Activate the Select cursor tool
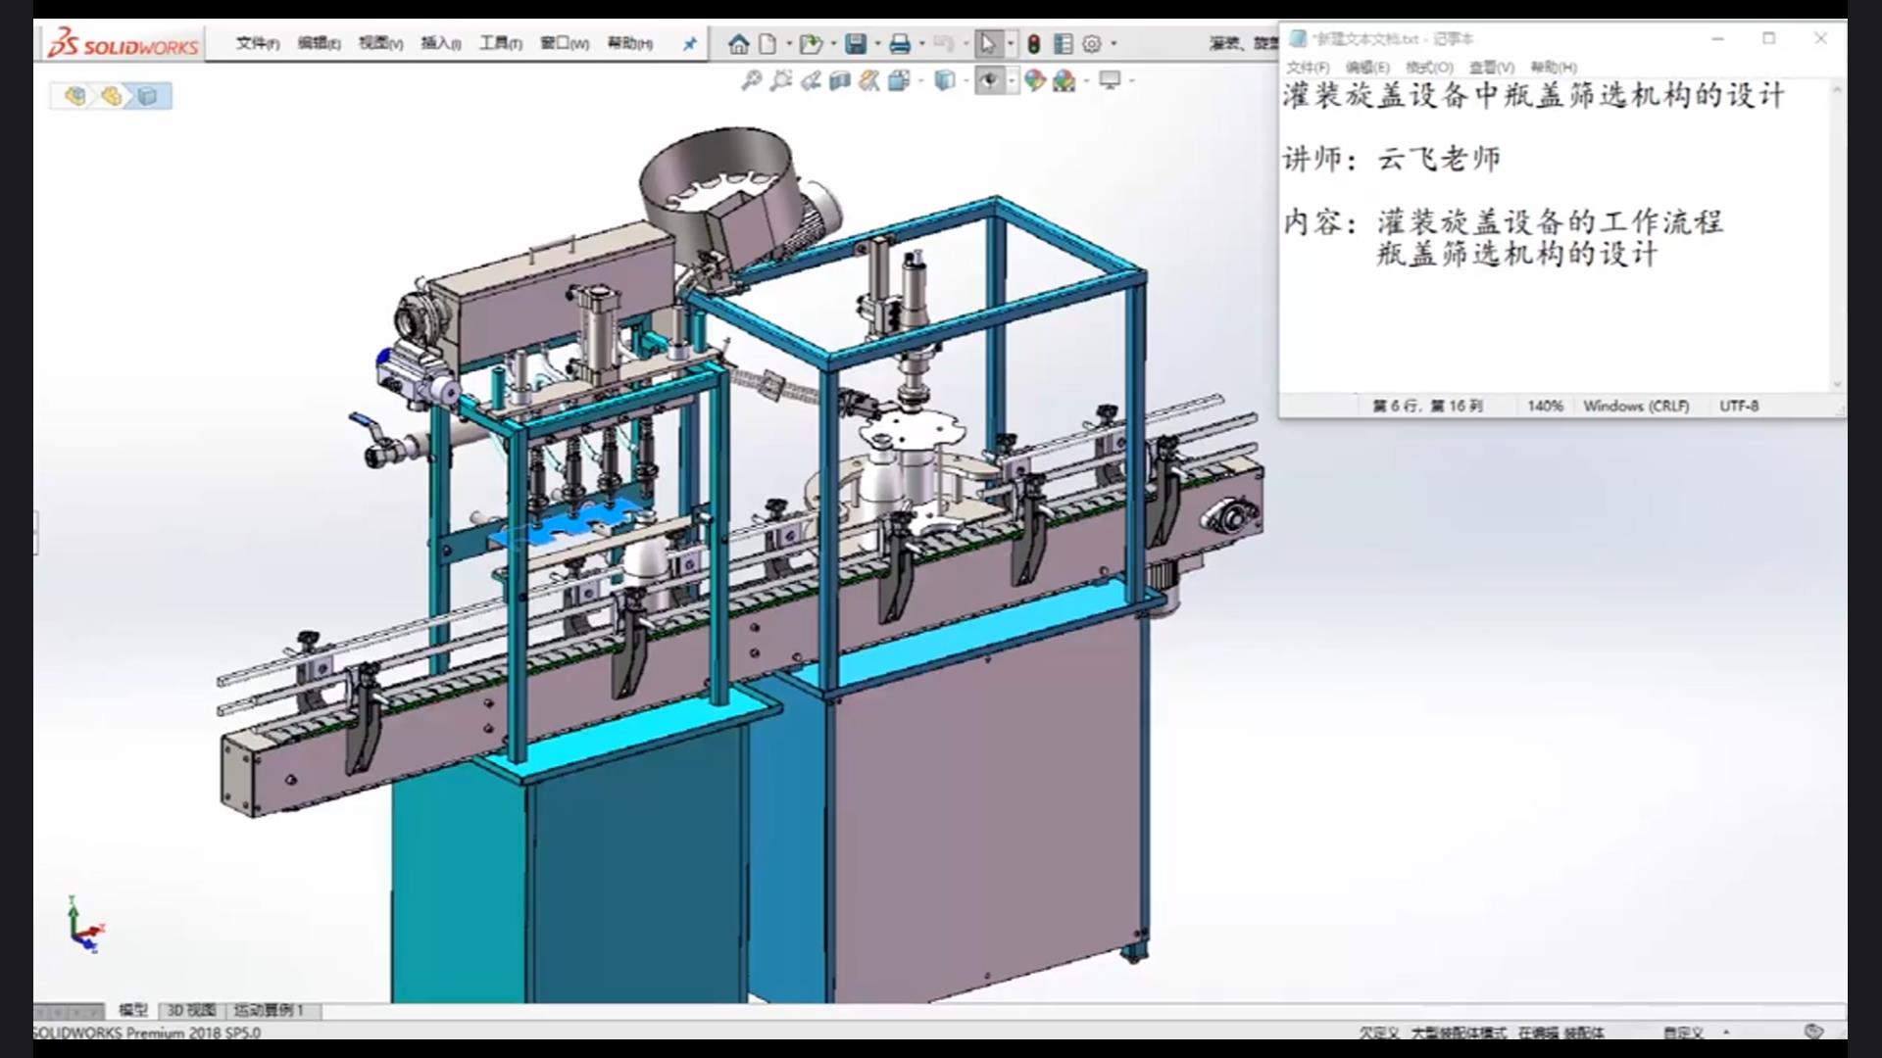The image size is (1882, 1058). tap(988, 44)
